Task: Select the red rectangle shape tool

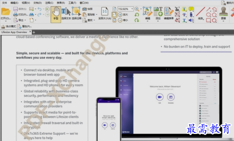Action: [x=208, y=20]
